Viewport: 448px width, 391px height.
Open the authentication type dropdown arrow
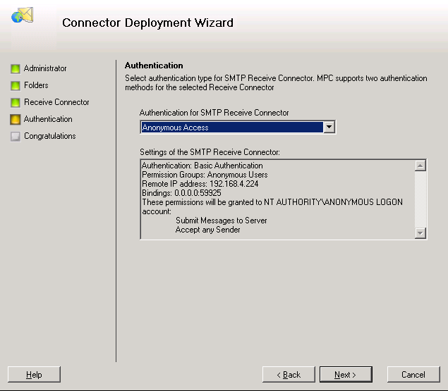(329, 127)
